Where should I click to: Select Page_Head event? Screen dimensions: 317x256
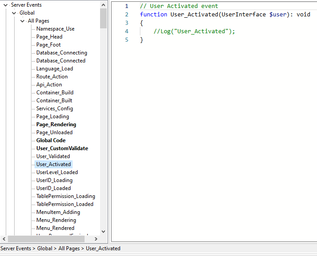click(x=49, y=37)
